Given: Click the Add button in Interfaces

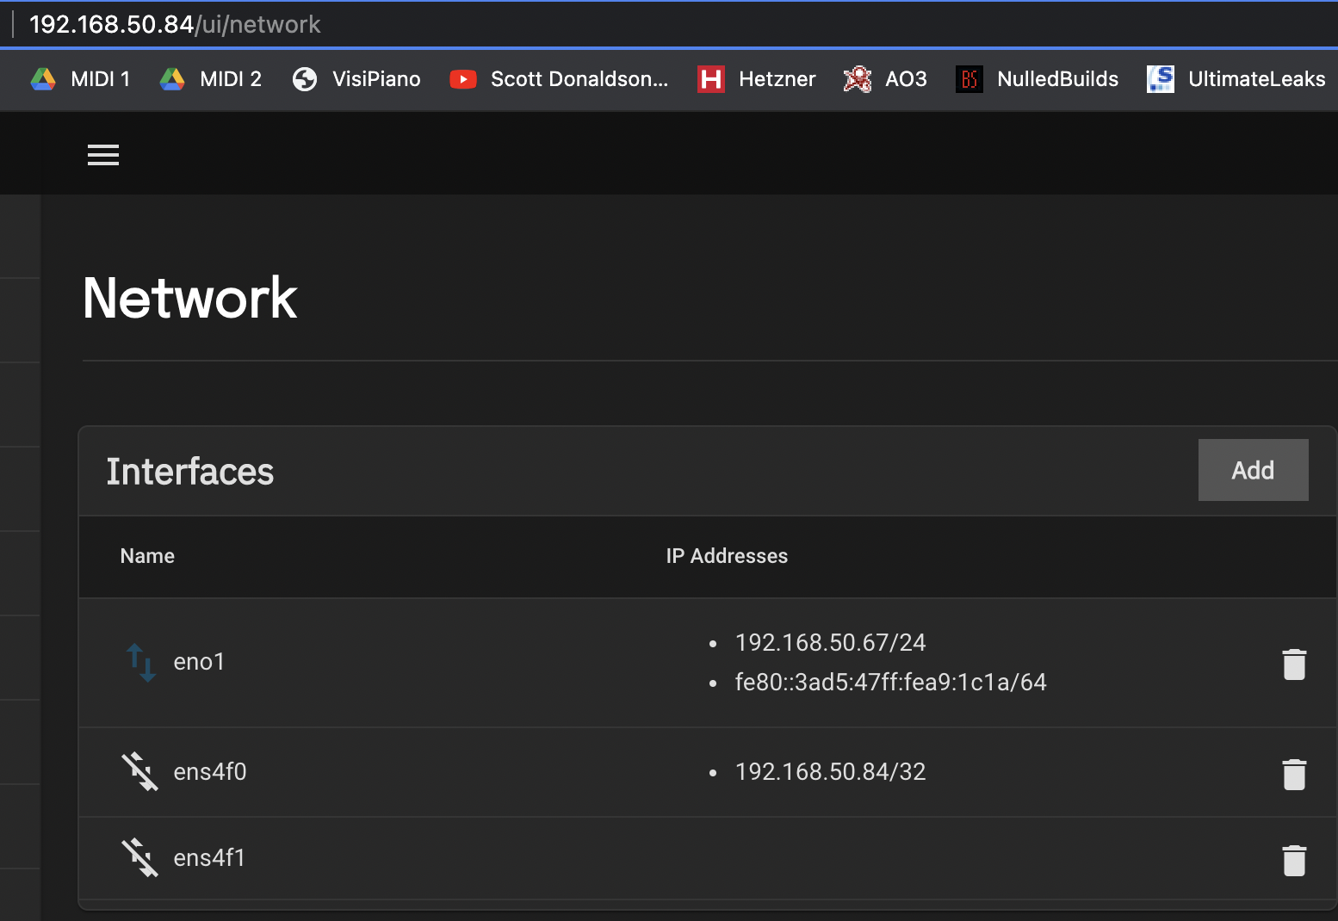Looking at the screenshot, I should [x=1253, y=470].
